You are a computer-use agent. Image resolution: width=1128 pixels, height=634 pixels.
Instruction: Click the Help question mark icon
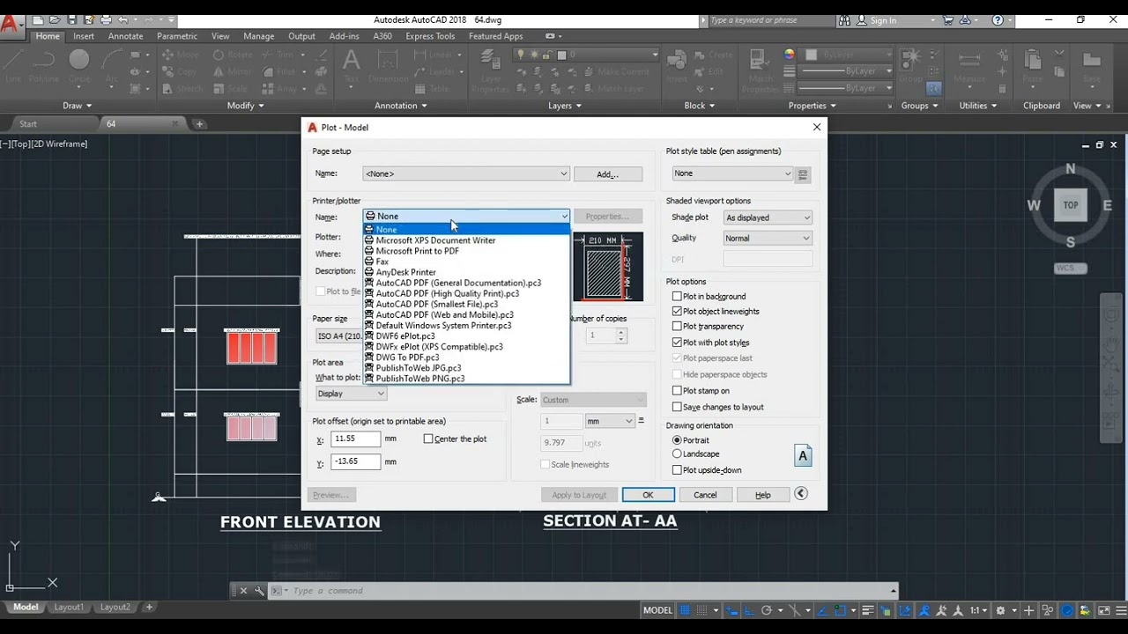998,19
